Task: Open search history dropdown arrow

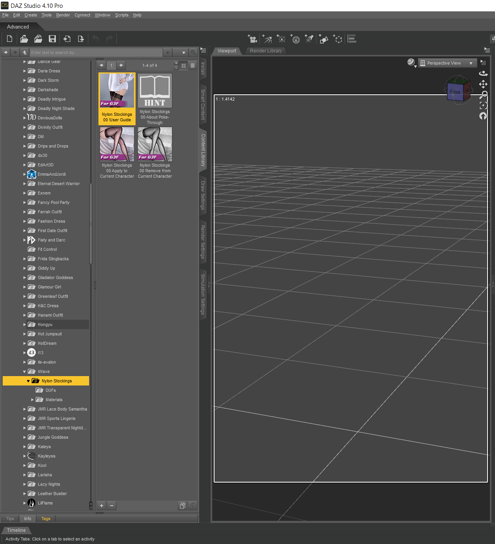Action: point(168,52)
